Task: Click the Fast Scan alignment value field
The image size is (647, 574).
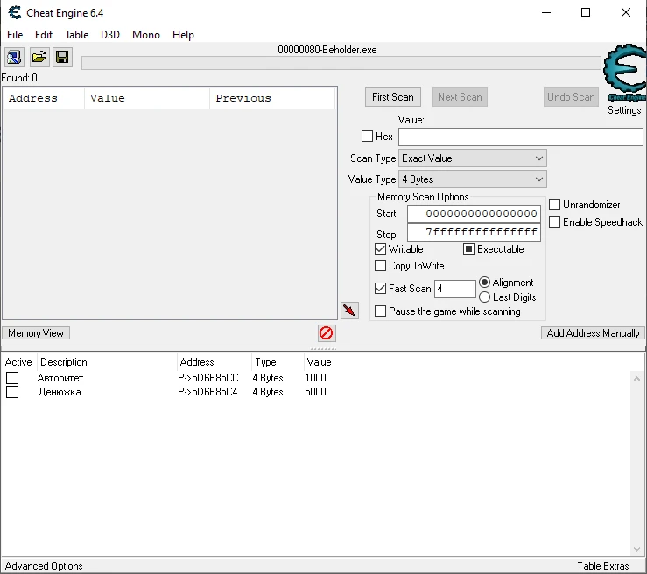Action: [x=455, y=289]
